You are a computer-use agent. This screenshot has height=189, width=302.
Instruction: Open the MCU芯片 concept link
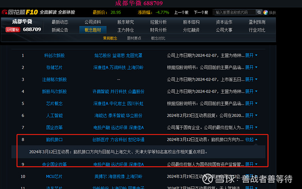click(54, 177)
